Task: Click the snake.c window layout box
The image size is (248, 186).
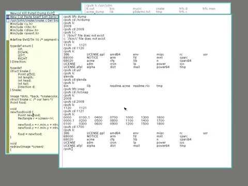Action: click(8, 21)
